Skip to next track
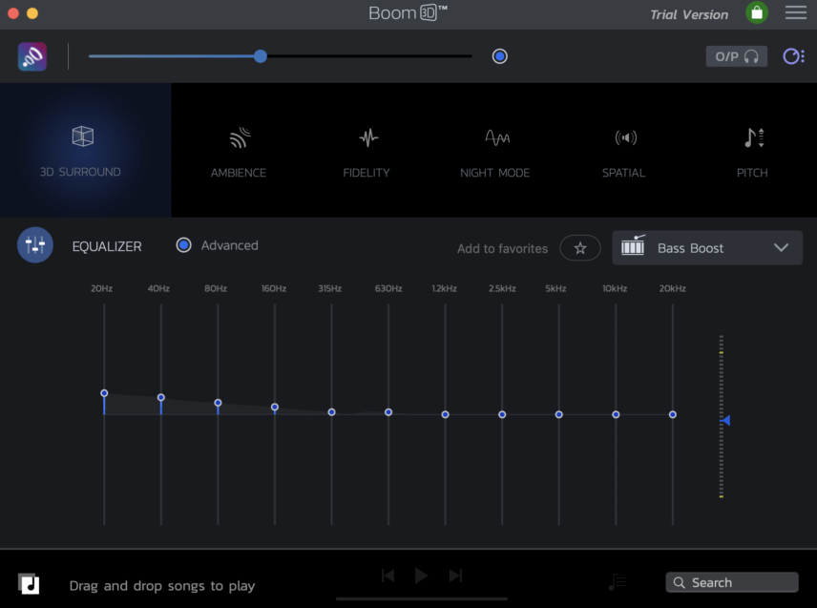 click(455, 576)
